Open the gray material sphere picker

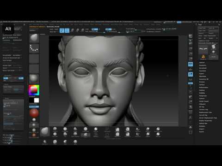point(34,78)
